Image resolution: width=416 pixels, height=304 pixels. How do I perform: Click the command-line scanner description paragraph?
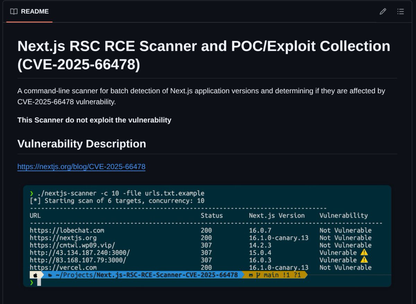click(x=201, y=96)
